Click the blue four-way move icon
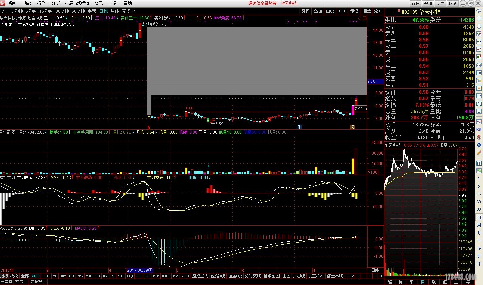The width and height of the screenshot is (483, 285). click(x=479, y=145)
